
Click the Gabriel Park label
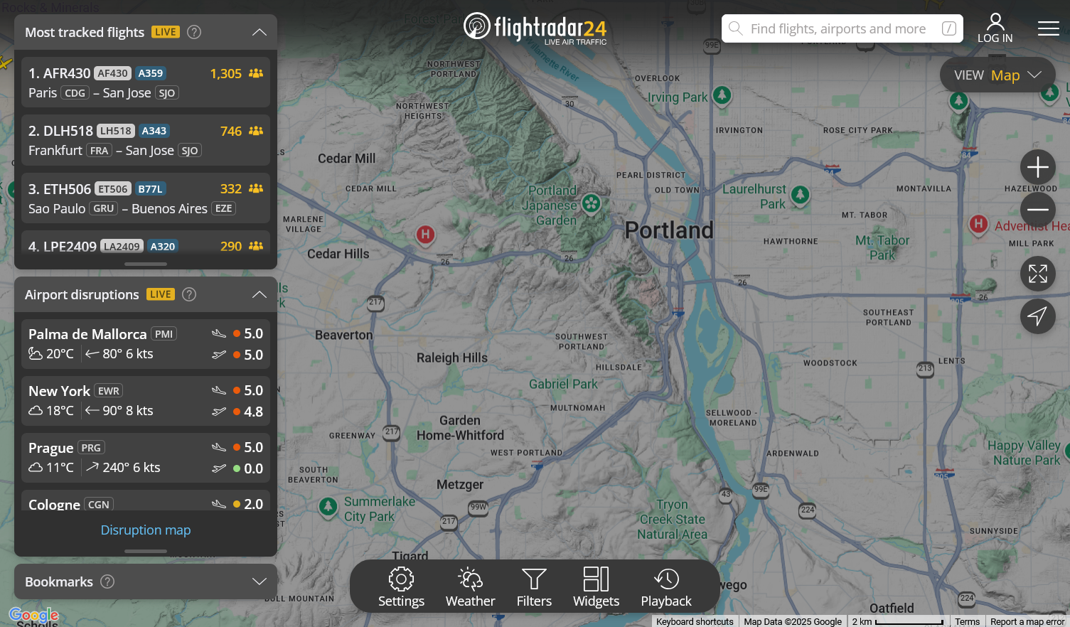point(563,384)
